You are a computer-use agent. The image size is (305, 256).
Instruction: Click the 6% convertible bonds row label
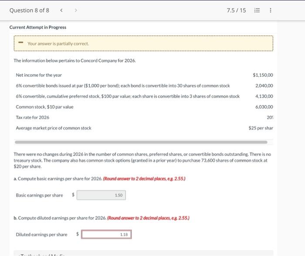tap(123, 86)
